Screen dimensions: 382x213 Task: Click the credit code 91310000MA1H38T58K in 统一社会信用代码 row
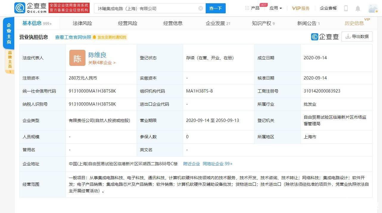(x=92, y=91)
